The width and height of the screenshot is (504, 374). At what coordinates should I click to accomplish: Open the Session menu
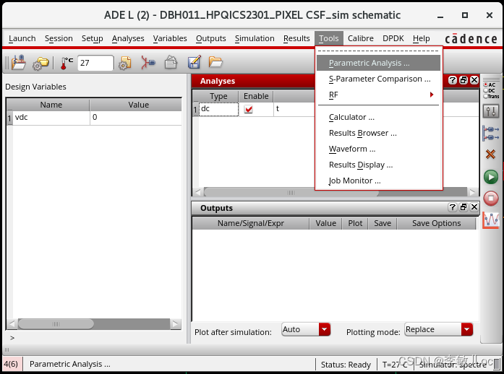pos(59,38)
